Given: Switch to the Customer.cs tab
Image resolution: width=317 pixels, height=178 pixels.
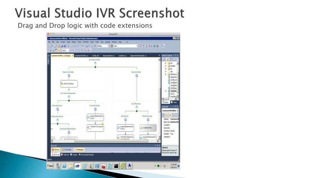Looking at the screenshot, I should tap(122, 56).
